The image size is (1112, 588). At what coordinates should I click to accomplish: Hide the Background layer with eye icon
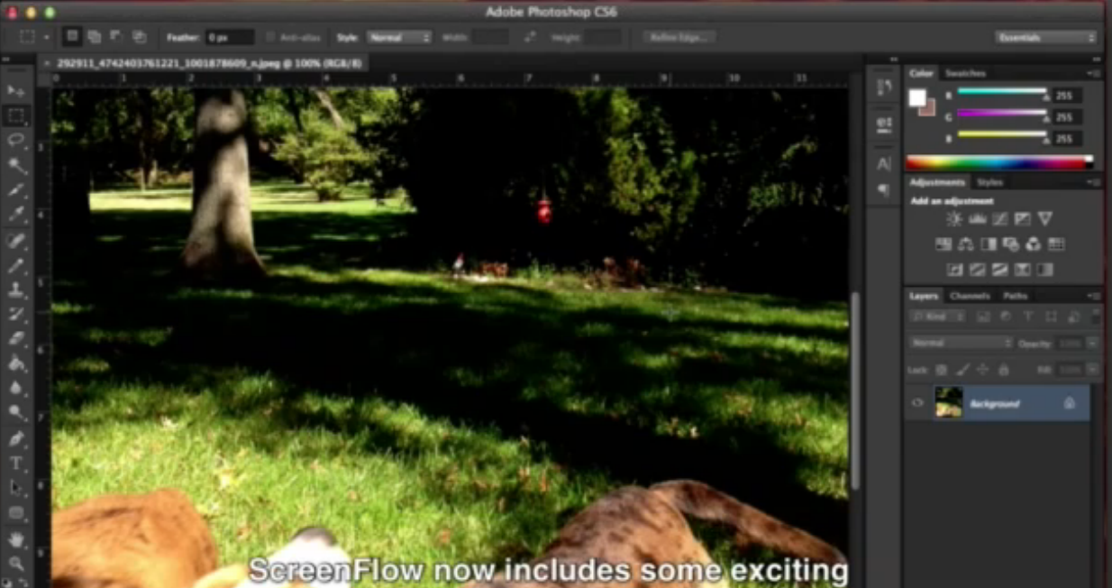(x=917, y=403)
